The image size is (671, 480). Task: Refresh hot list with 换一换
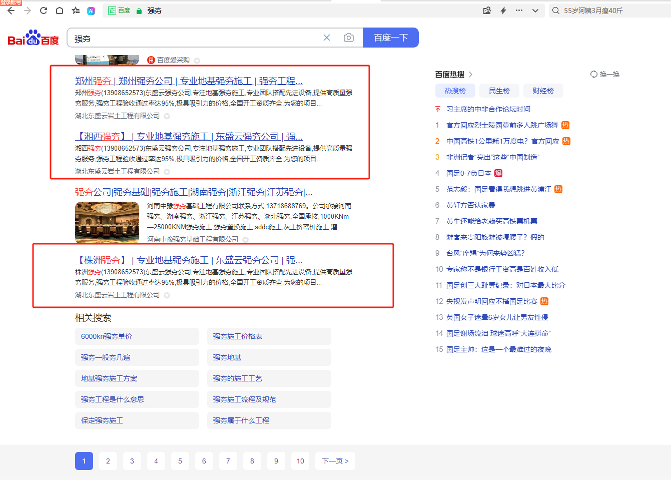click(605, 74)
